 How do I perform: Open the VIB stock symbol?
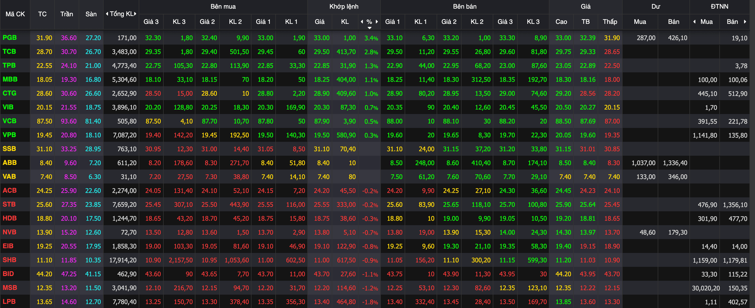(8, 107)
